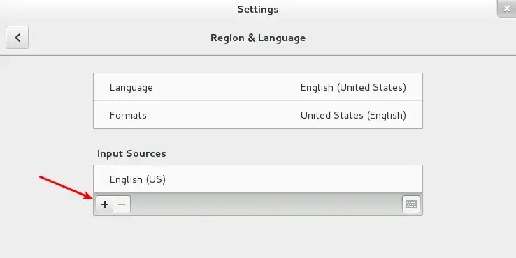Add a new input source with plus button
Viewport: 516px width, 258px height.
[105, 204]
